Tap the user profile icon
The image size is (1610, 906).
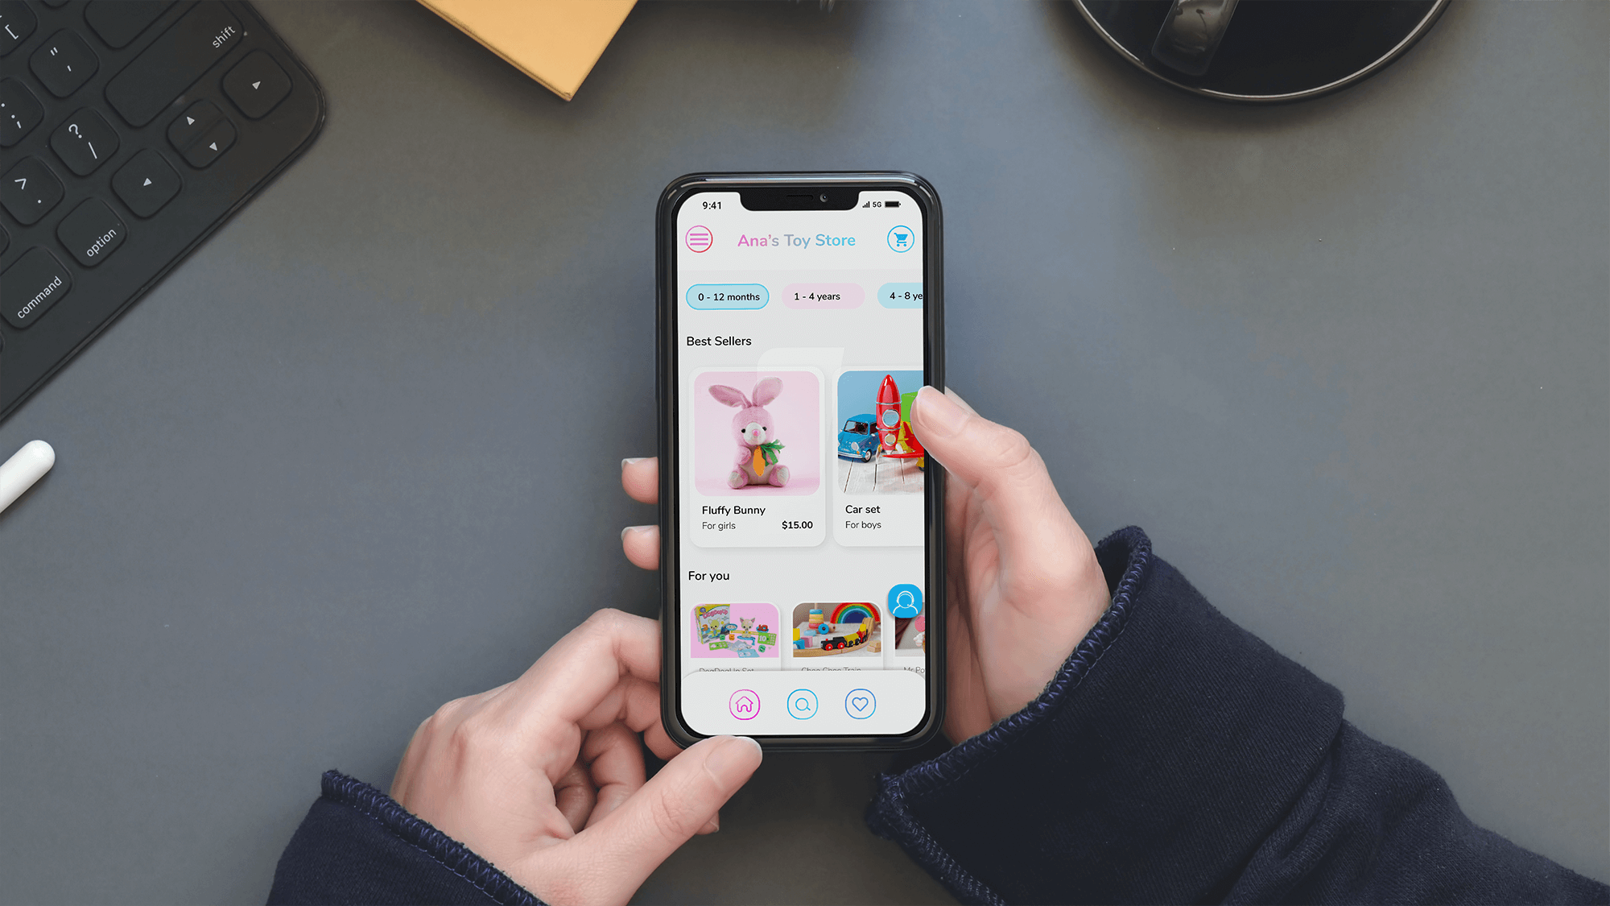[905, 601]
